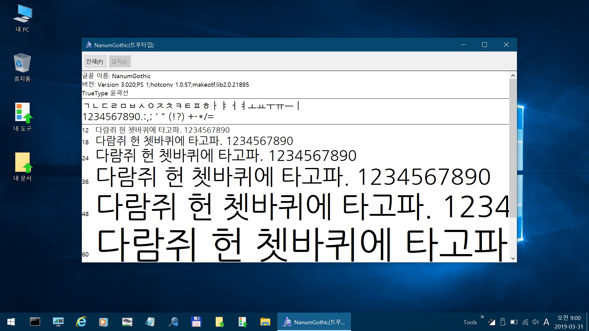Click the '버전: Version 3.020' text line
This screenshot has width=589, height=331.
click(166, 85)
